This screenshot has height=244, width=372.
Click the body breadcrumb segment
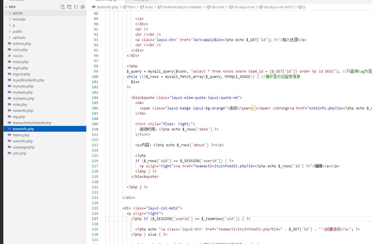(149, 7)
